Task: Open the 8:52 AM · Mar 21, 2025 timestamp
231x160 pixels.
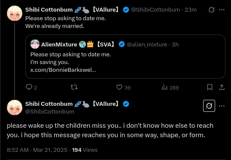Action: click(x=37, y=150)
